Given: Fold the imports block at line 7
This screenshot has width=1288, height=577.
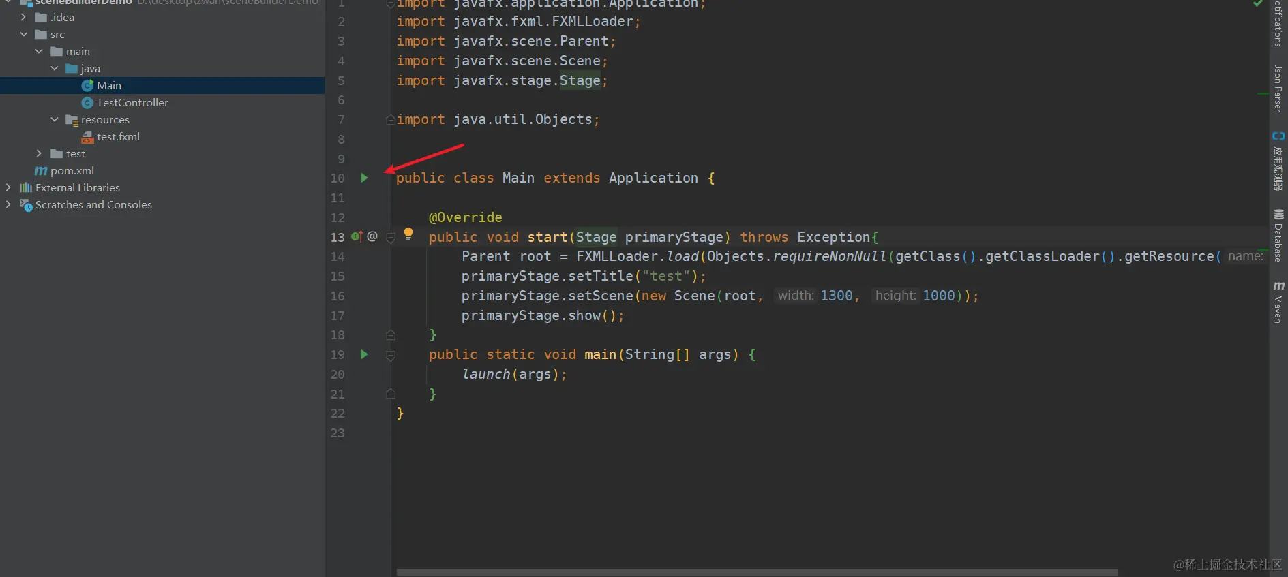Looking at the screenshot, I should (391, 120).
